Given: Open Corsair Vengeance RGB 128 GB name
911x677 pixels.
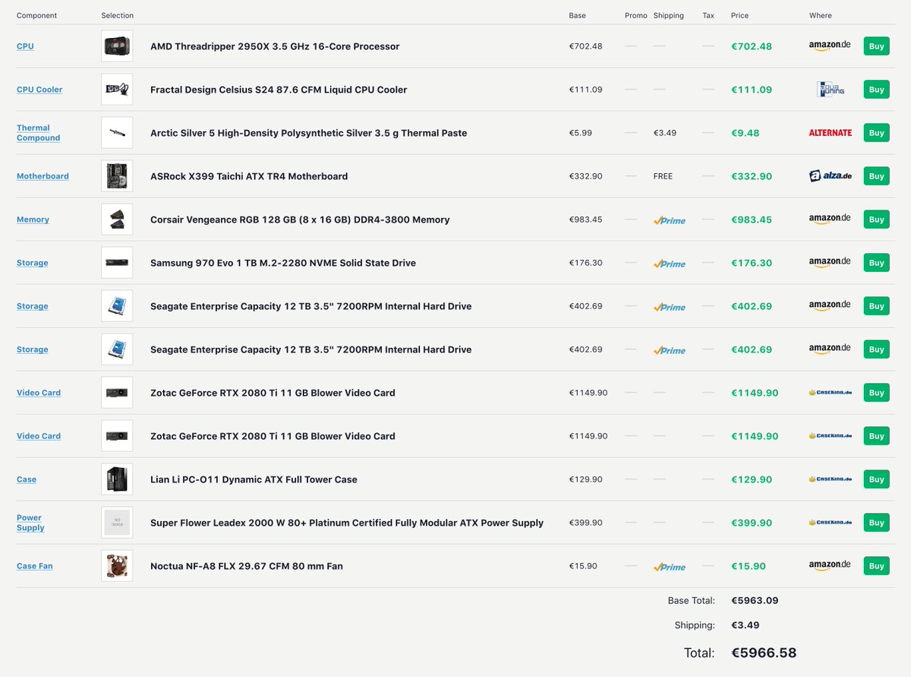Looking at the screenshot, I should 300,220.
